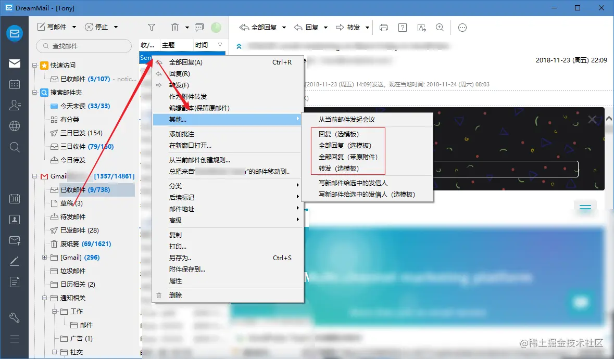Open the 后续标记 submenu
The width and height of the screenshot is (614, 359).
(228, 198)
